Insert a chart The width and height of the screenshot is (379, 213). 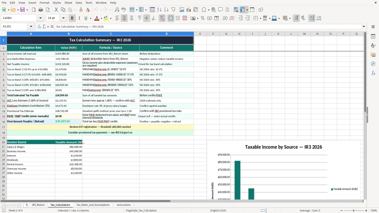pos(189,10)
